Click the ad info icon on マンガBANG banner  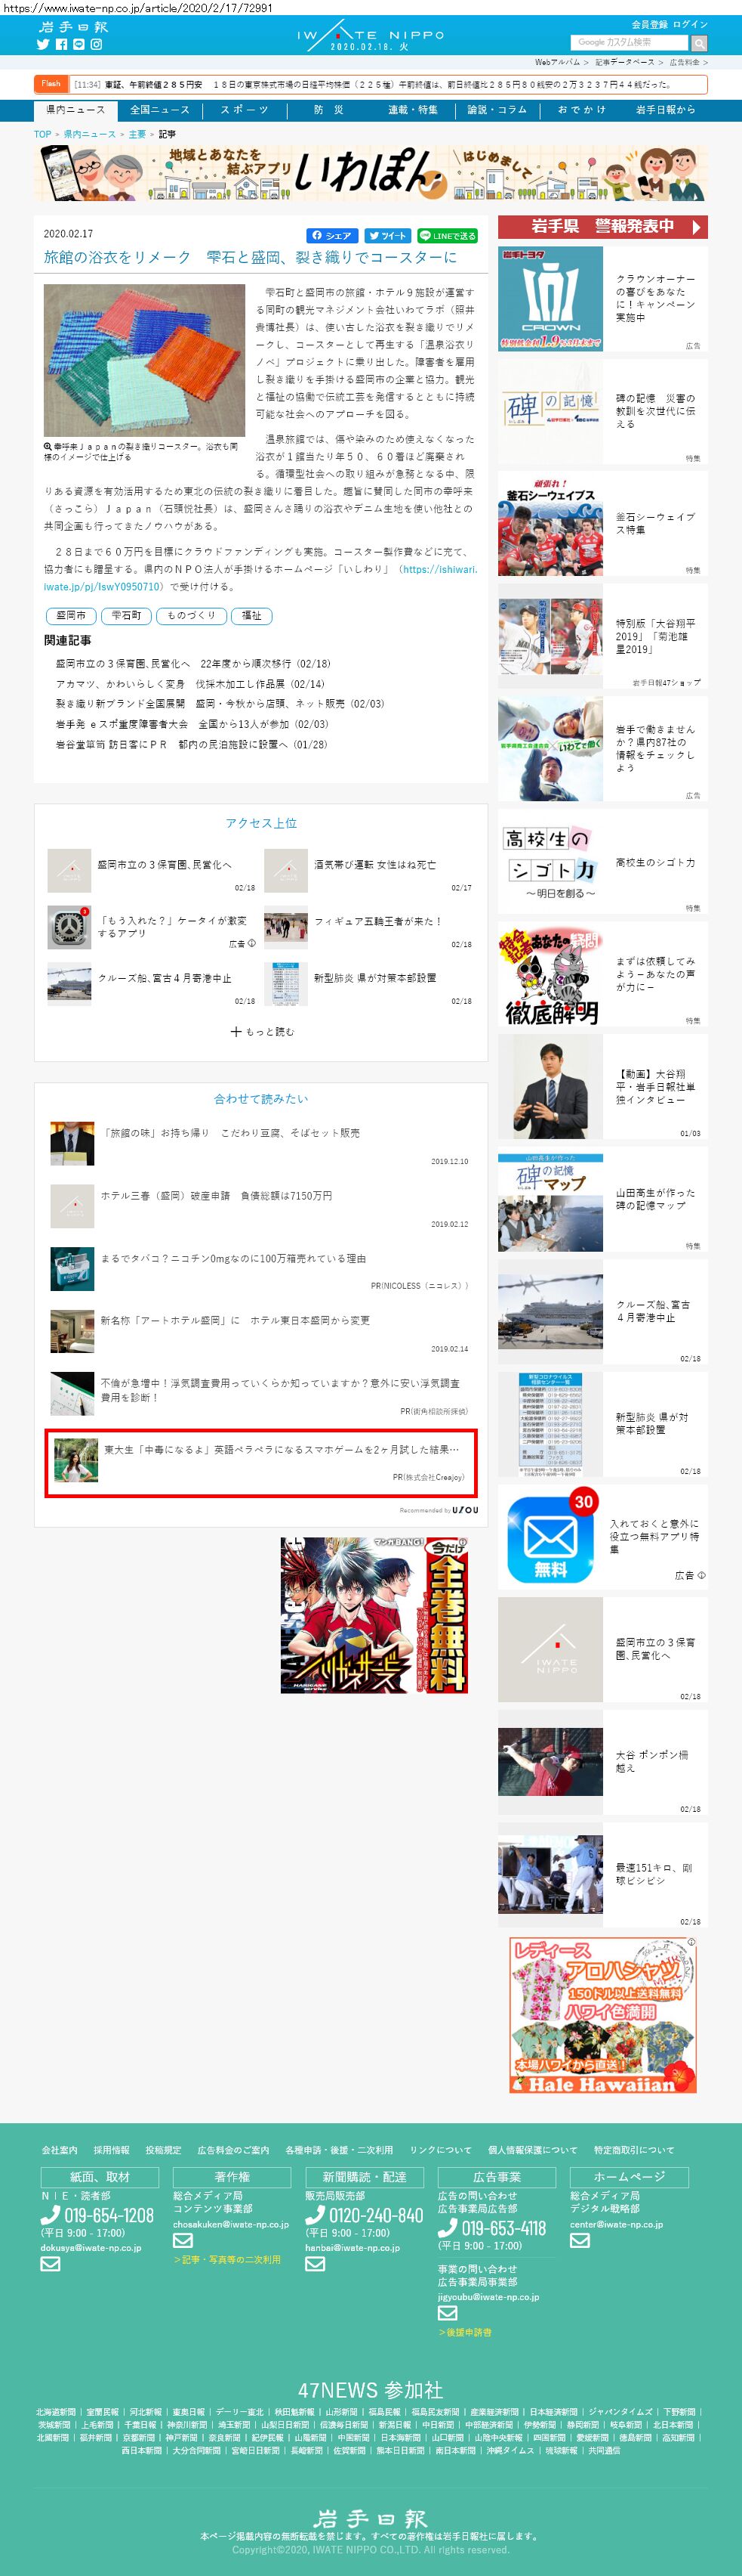[463, 1543]
